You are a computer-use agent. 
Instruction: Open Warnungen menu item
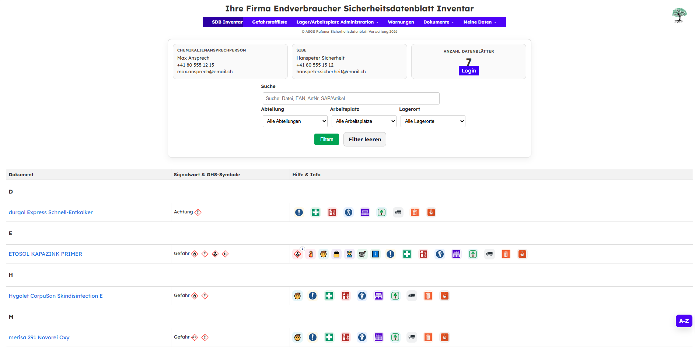401,22
